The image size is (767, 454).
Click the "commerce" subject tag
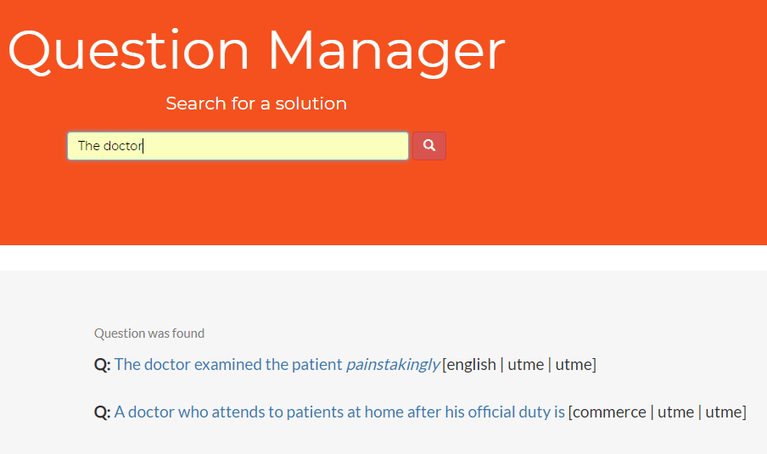point(608,412)
